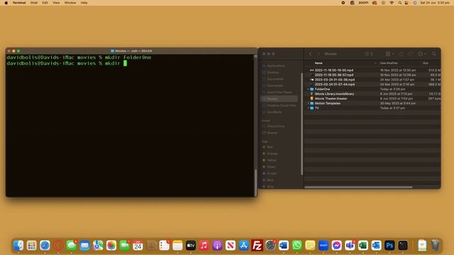The height and width of the screenshot is (255, 454).
Task: Open Calendar from the Dock
Action: tap(138, 246)
